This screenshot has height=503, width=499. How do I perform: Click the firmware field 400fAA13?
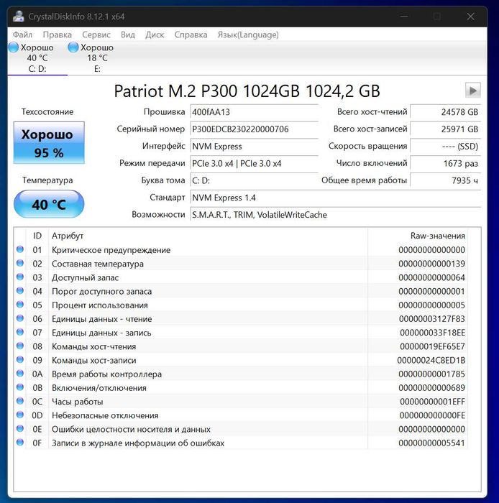[x=254, y=112]
